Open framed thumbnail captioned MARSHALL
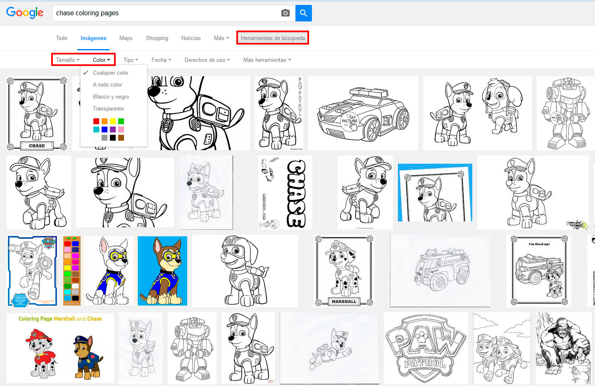Image resolution: width=595 pixels, height=386 pixels. point(344,271)
